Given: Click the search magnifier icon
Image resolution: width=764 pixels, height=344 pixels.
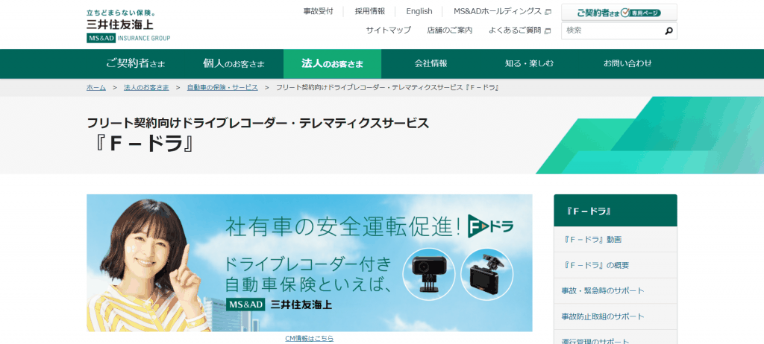Looking at the screenshot, I should coord(668,31).
